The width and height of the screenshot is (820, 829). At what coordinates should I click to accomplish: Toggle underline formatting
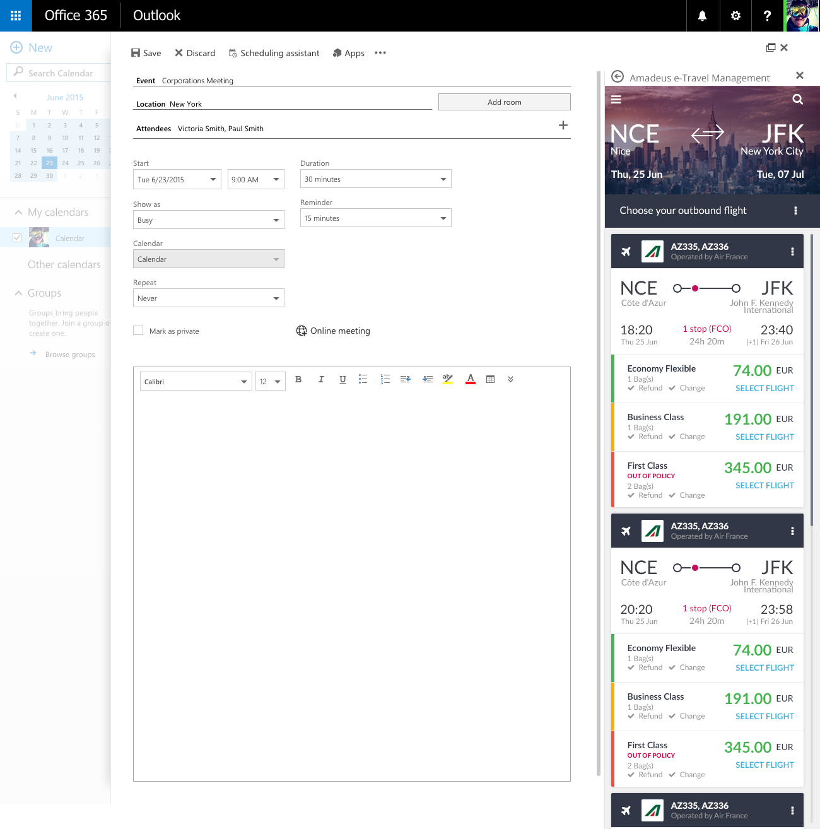point(343,379)
